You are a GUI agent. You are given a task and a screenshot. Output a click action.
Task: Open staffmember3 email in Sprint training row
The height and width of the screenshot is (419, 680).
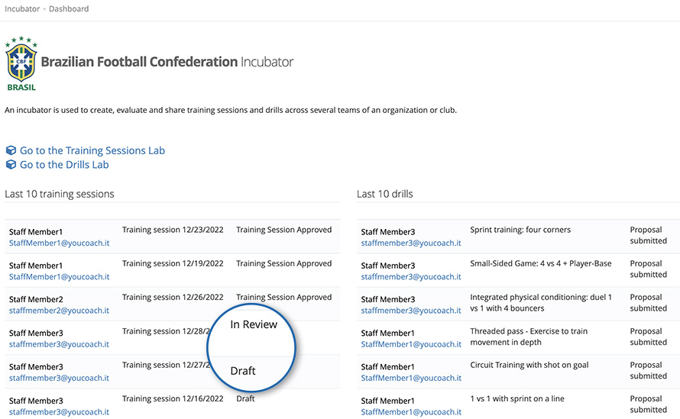(x=411, y=243)
